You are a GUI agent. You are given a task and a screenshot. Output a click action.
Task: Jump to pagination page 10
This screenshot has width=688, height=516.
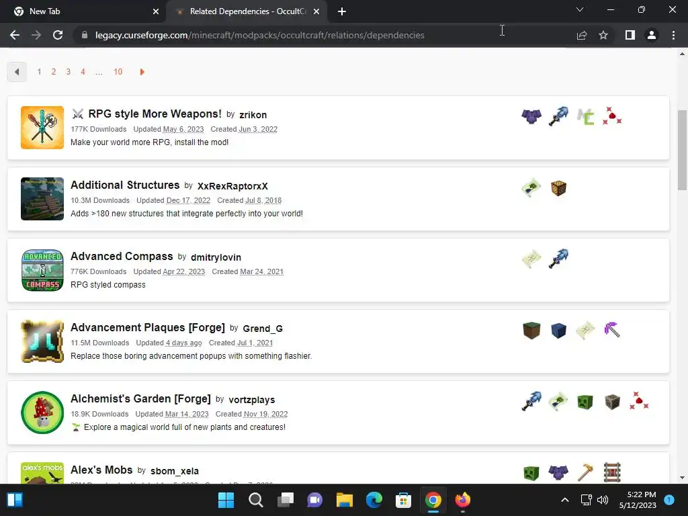point(118,72)
